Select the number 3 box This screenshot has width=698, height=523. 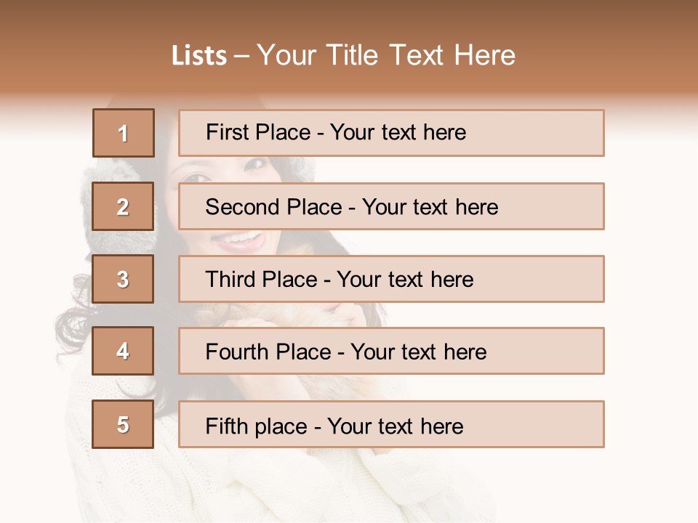[124, 279]
